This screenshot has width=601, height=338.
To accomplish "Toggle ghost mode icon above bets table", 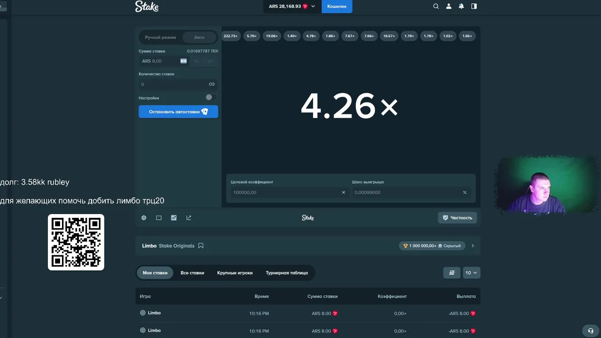I will click(452, 273).
